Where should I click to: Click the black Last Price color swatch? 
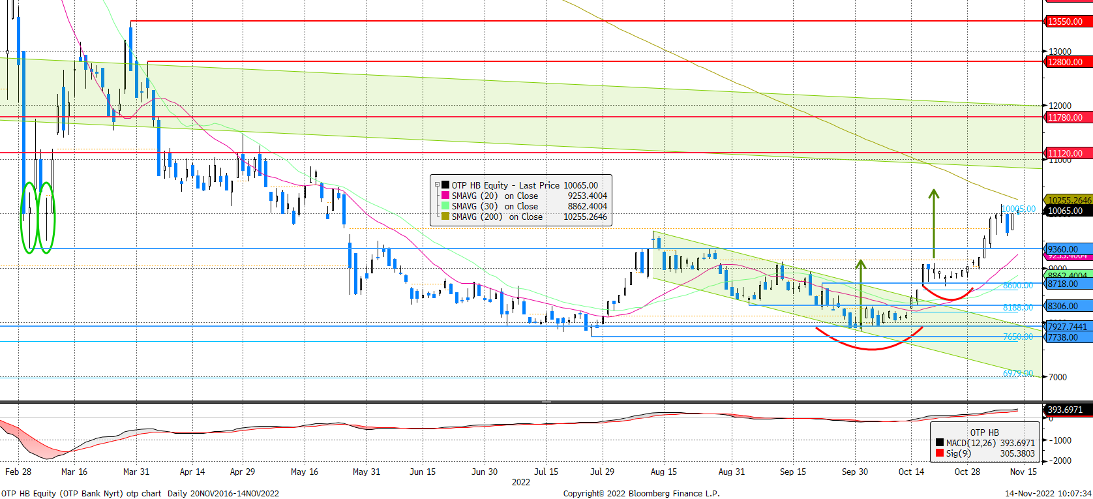[x=445, y=185]
